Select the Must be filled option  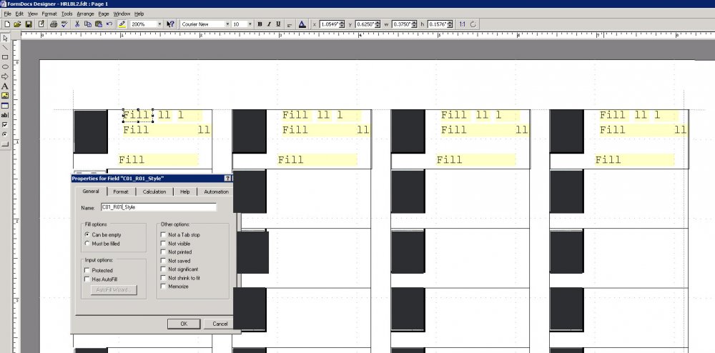pos(87,244)
